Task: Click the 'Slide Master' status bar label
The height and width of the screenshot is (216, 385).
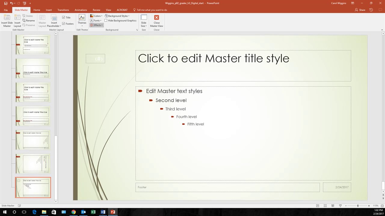Action: 8,205
